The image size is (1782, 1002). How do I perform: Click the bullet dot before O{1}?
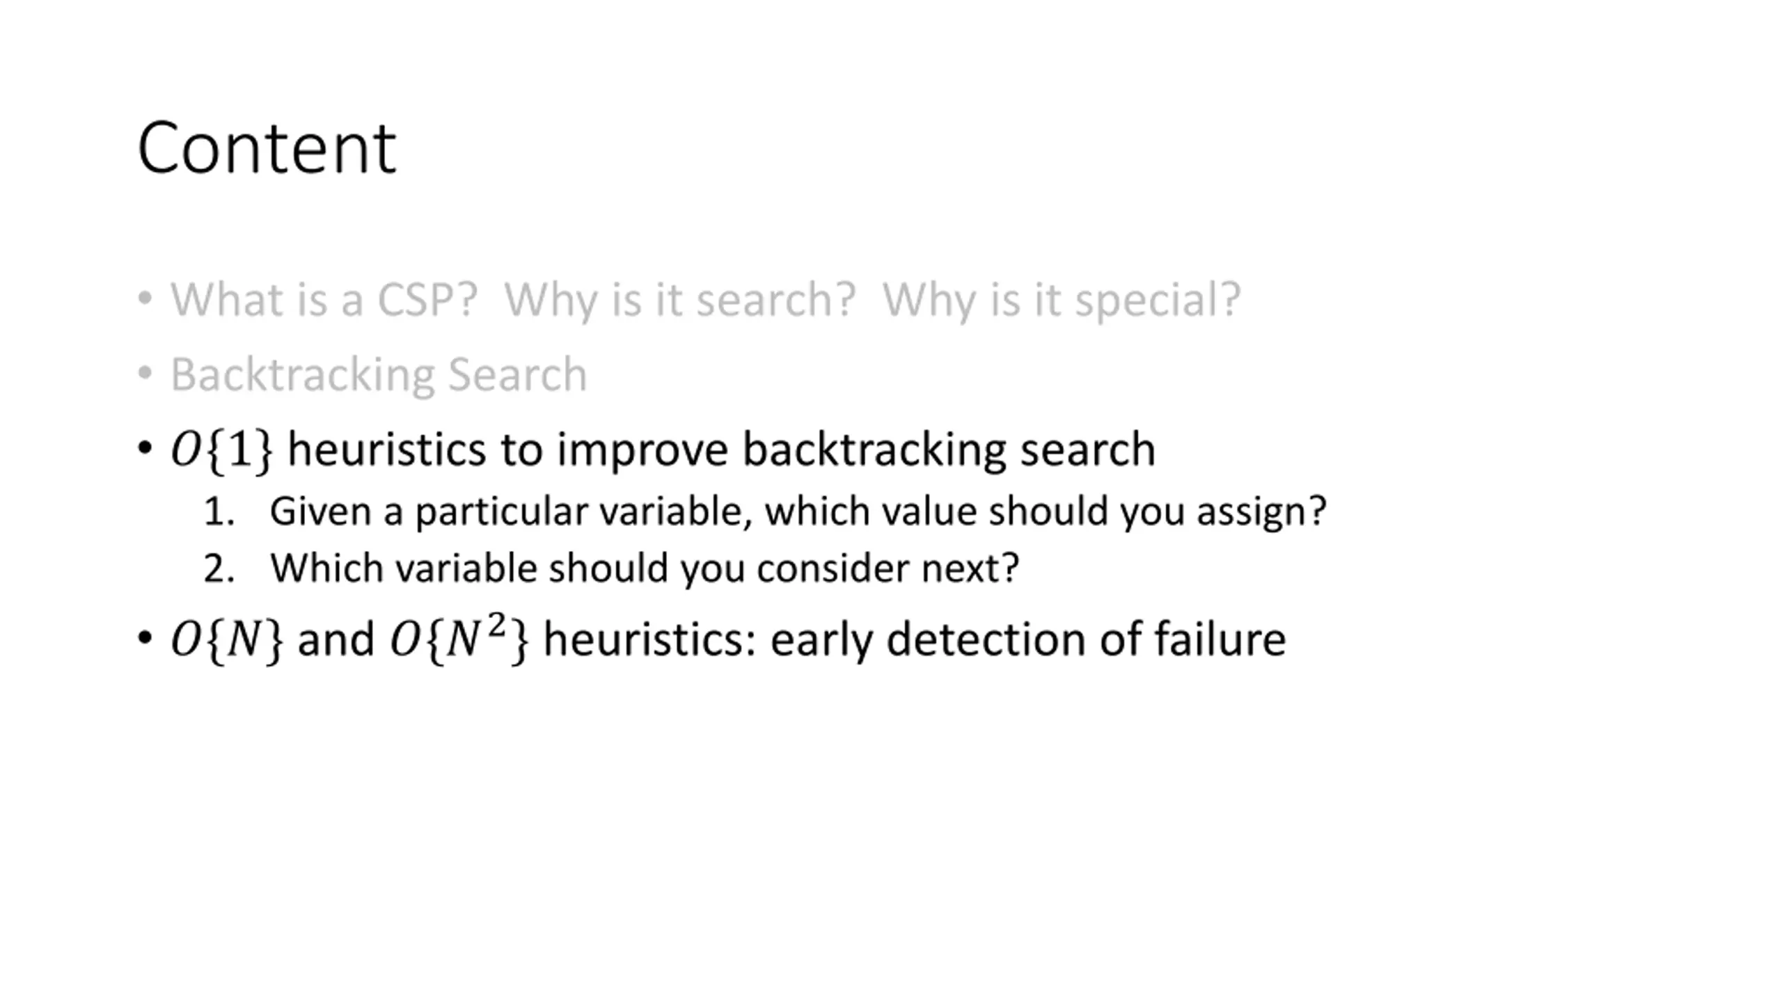pos(145,449)
